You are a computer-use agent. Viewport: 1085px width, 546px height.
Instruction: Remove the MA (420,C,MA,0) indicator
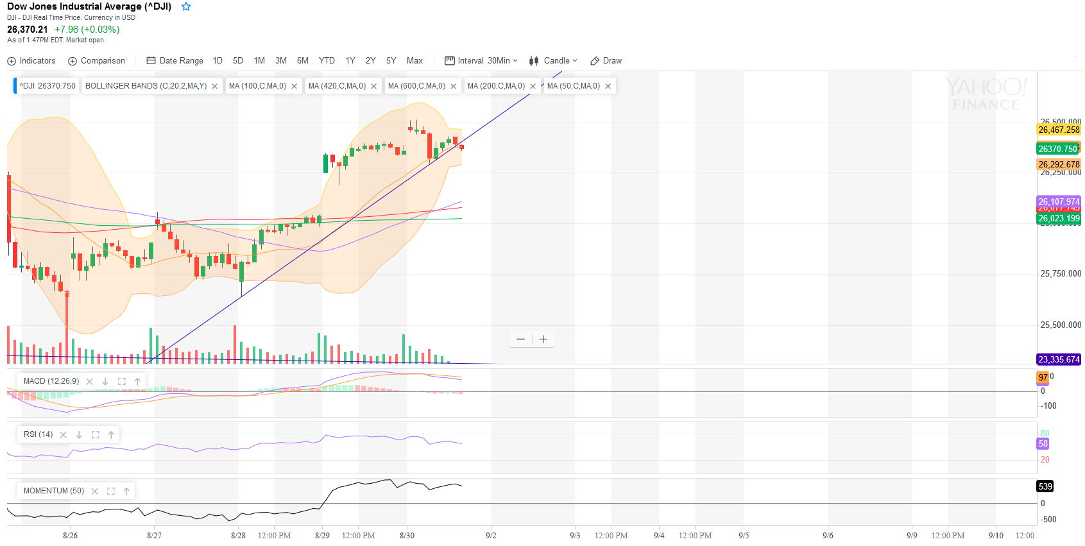374,87
